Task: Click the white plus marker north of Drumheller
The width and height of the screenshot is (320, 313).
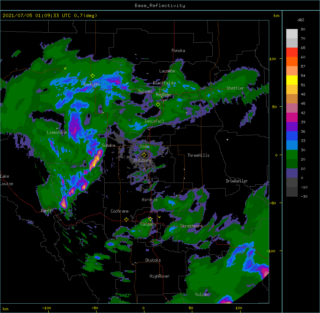Action: 227,139
